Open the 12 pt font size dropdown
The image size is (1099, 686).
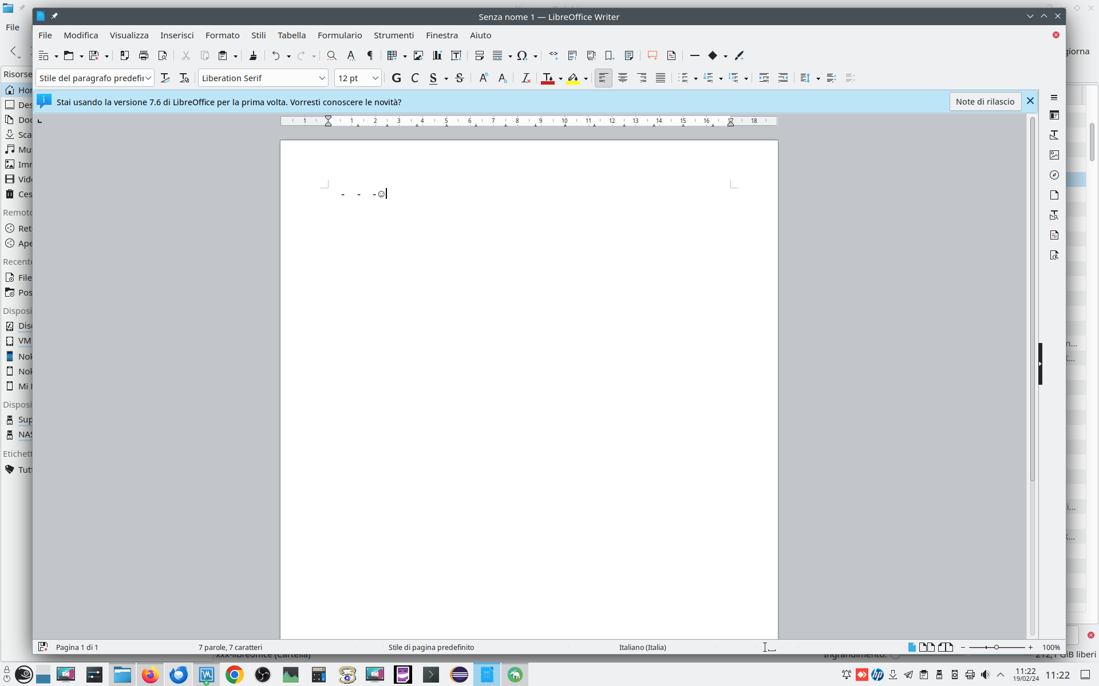click(x=375, y=78)
